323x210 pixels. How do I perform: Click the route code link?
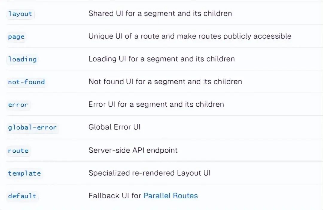tap(18, 151)
